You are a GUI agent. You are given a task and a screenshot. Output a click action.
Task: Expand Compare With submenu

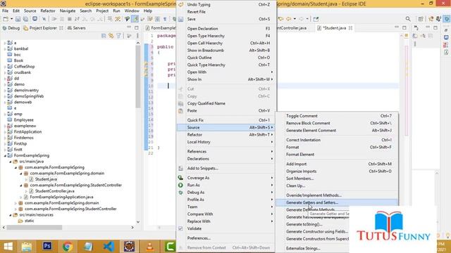225,214
